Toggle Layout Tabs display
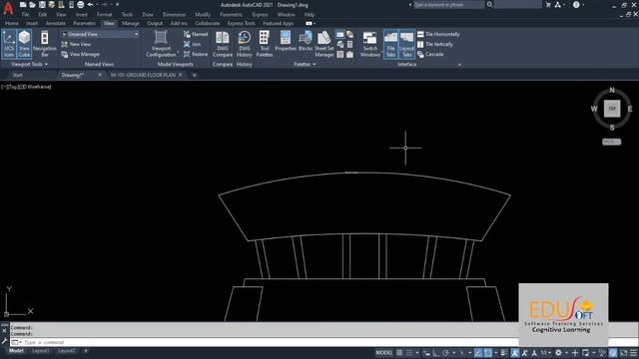 click(406, 44)
